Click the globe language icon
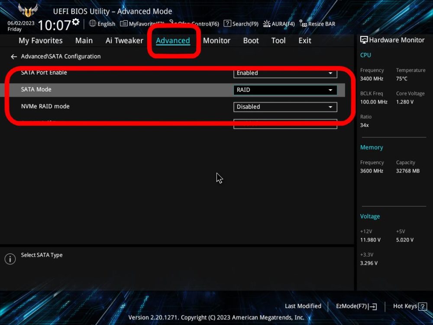 click(x=93, y=23)
